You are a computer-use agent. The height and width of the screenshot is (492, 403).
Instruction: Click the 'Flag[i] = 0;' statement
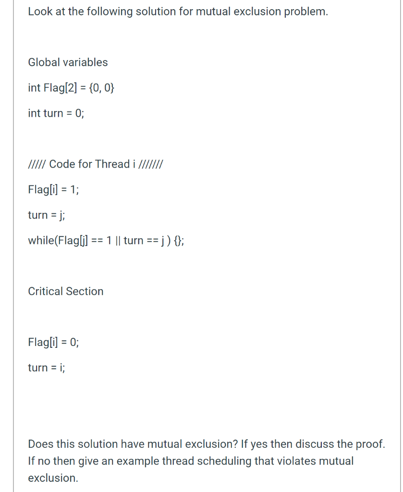pos(53,342)
